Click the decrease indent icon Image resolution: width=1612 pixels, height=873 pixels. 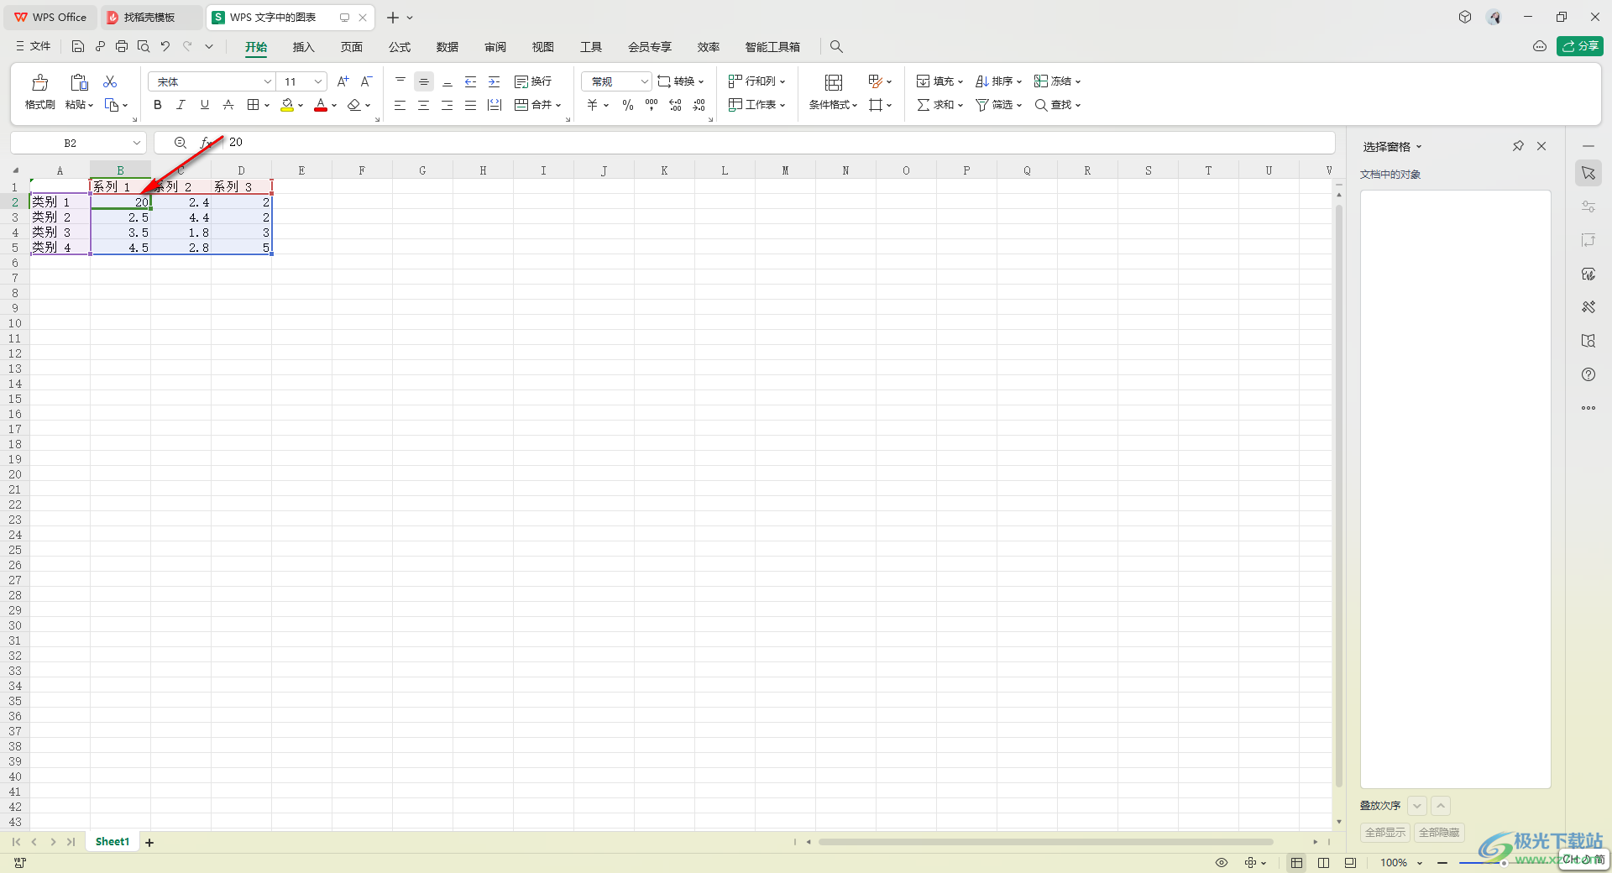pyautogui.click(x=470, y=81)
